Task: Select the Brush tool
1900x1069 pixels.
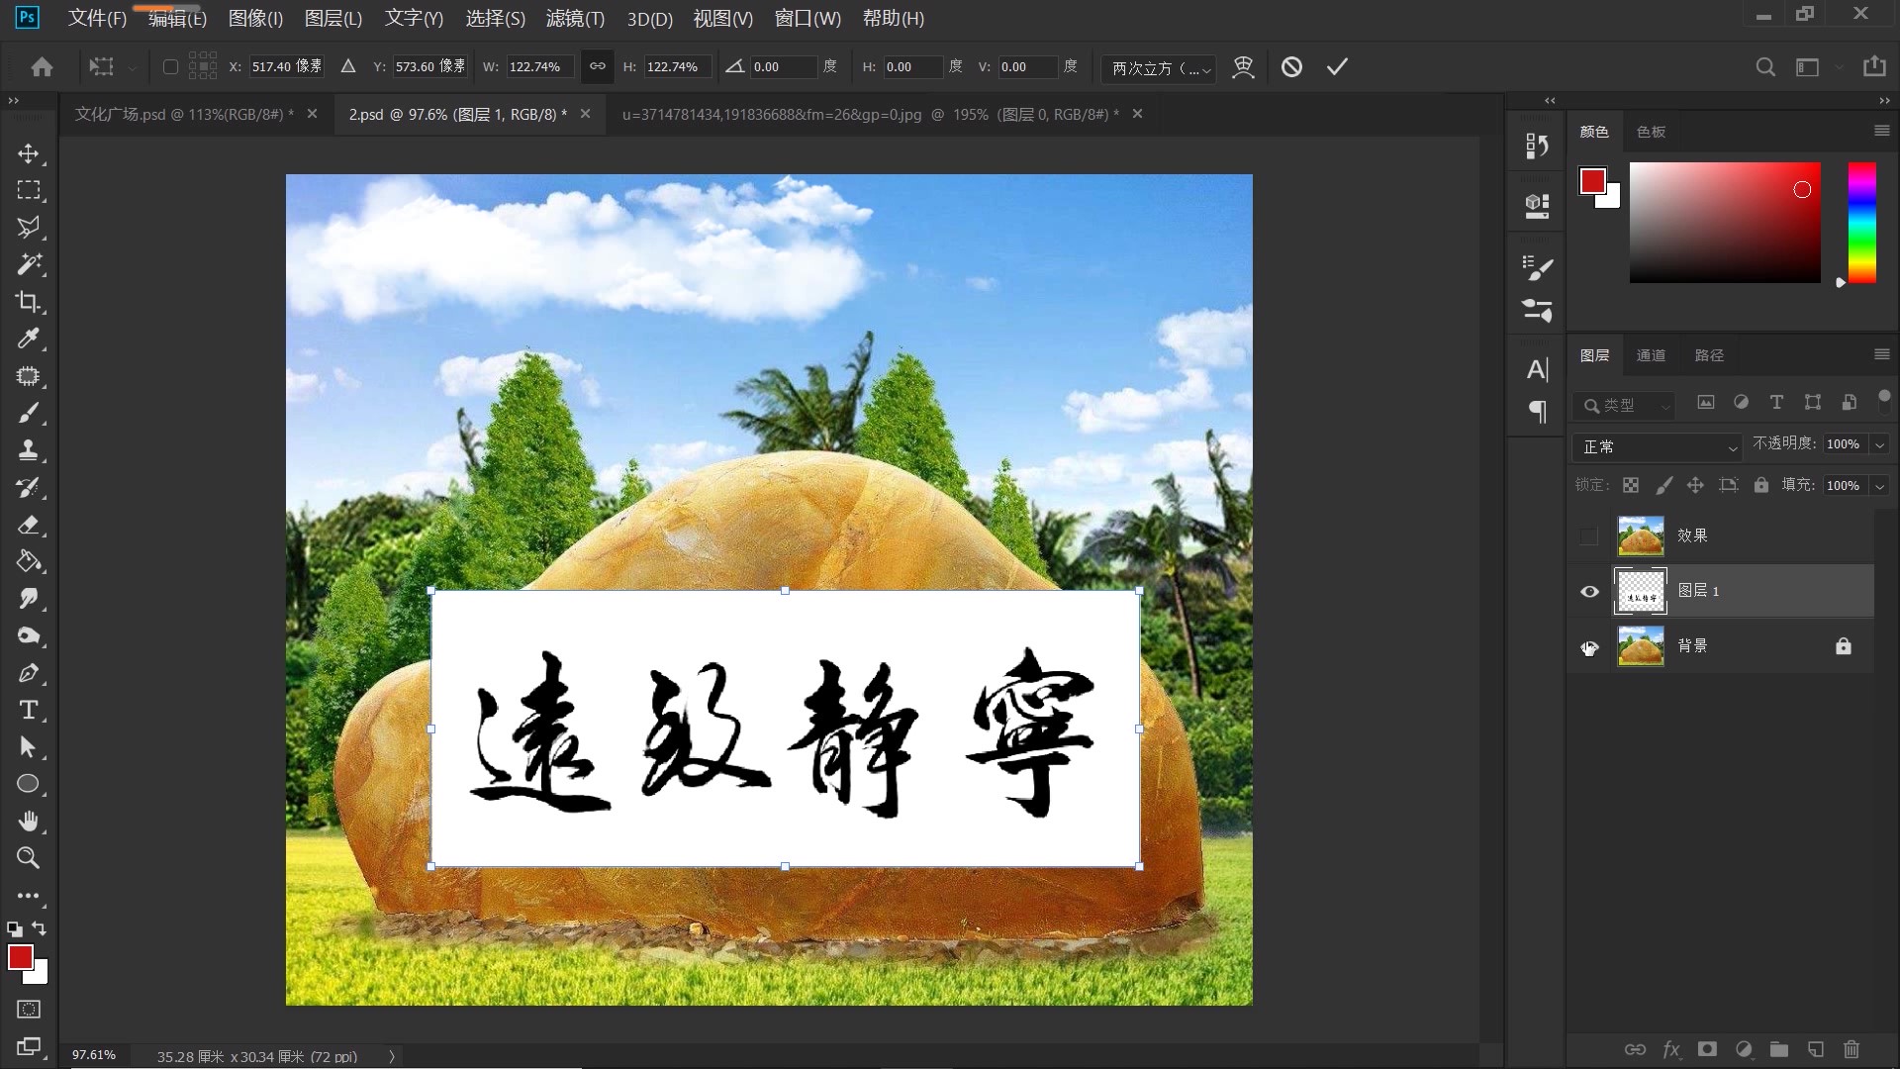Action: (29, 413)
